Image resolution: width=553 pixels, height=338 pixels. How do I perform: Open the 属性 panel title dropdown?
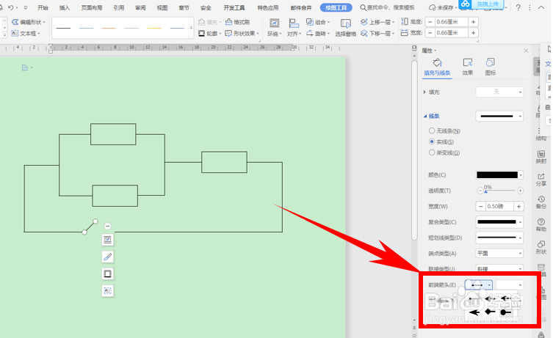(x=429, y=51)
